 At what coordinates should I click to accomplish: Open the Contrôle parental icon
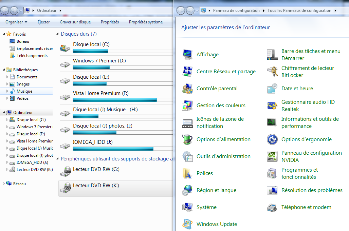click(x=187, y=89)
